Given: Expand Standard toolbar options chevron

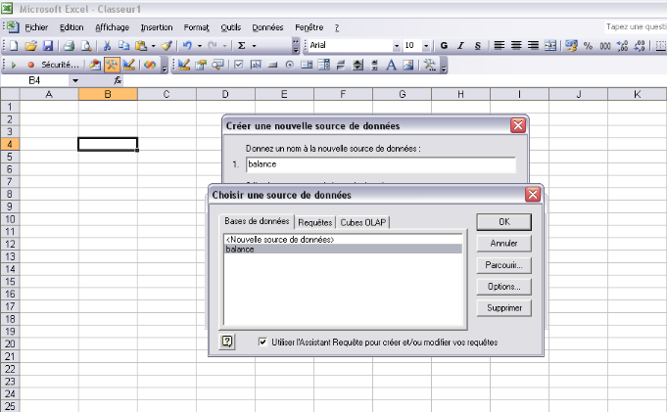Looking at the screenshot, I should (296, 45).
